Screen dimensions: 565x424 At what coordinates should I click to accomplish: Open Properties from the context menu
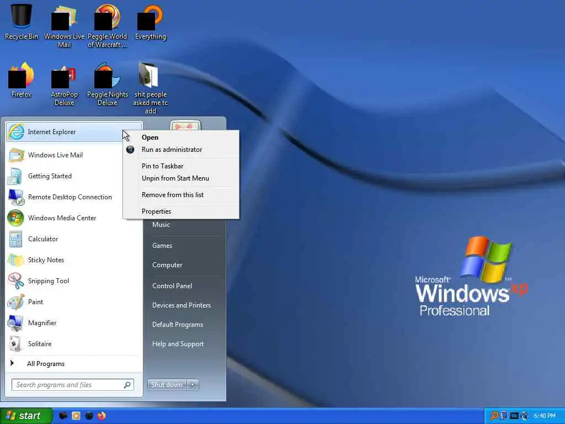click(x=181, y=211)
